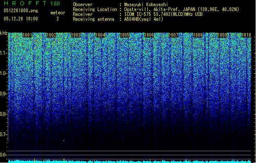Click the file name 0512261800.png
This screenshot has height=163, width=256.
click(x=21, y=11)
